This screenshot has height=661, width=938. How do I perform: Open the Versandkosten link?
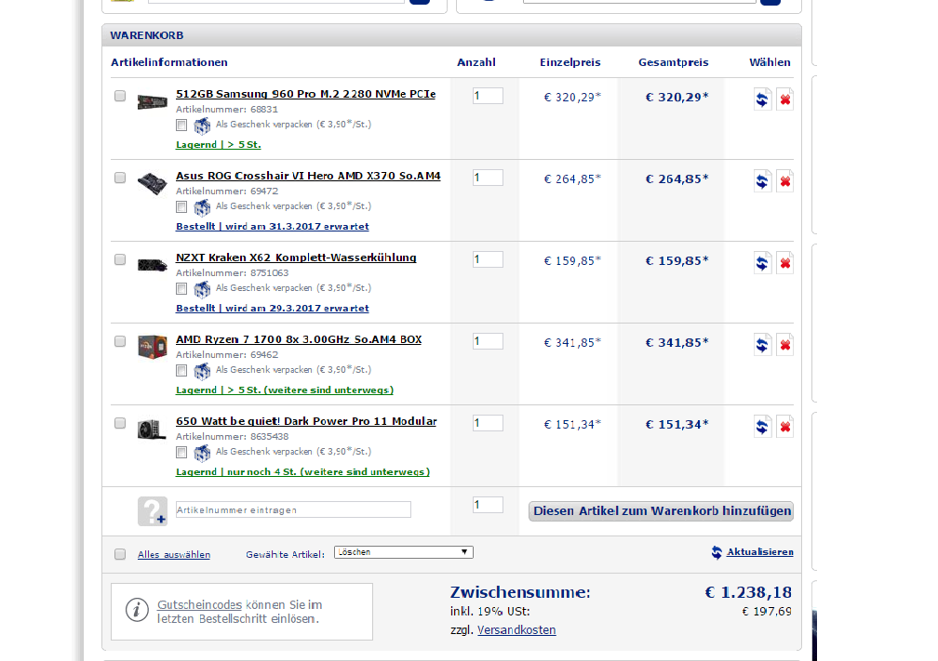[516, 630]
